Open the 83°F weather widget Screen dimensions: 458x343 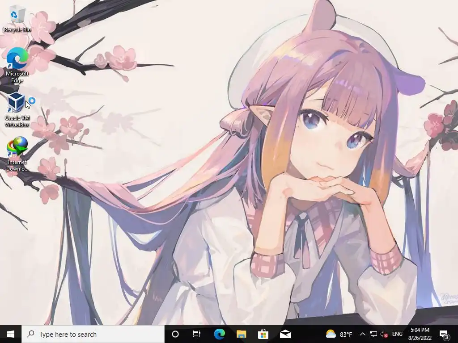click(339, 334)
